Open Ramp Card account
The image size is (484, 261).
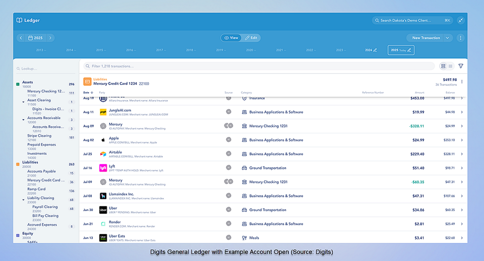point(36,189)
